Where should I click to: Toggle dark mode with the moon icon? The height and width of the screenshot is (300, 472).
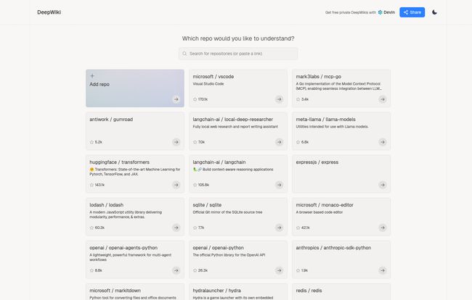pos(434,12)
